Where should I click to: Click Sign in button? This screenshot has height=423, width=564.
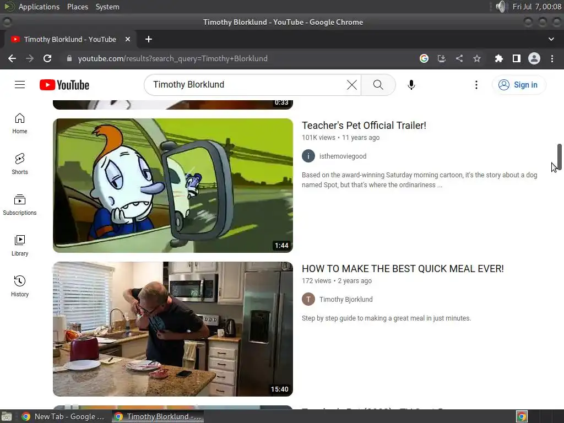coord(519,85)
